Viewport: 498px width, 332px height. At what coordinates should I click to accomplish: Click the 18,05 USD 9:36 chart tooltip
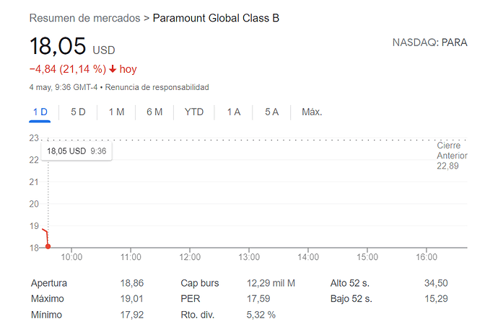tap(77, 151)
